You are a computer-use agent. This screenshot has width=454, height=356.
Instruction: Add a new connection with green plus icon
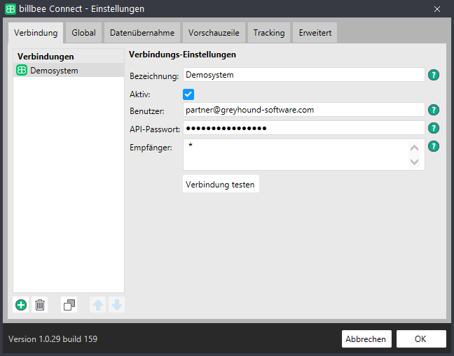(x=21, y=305)
